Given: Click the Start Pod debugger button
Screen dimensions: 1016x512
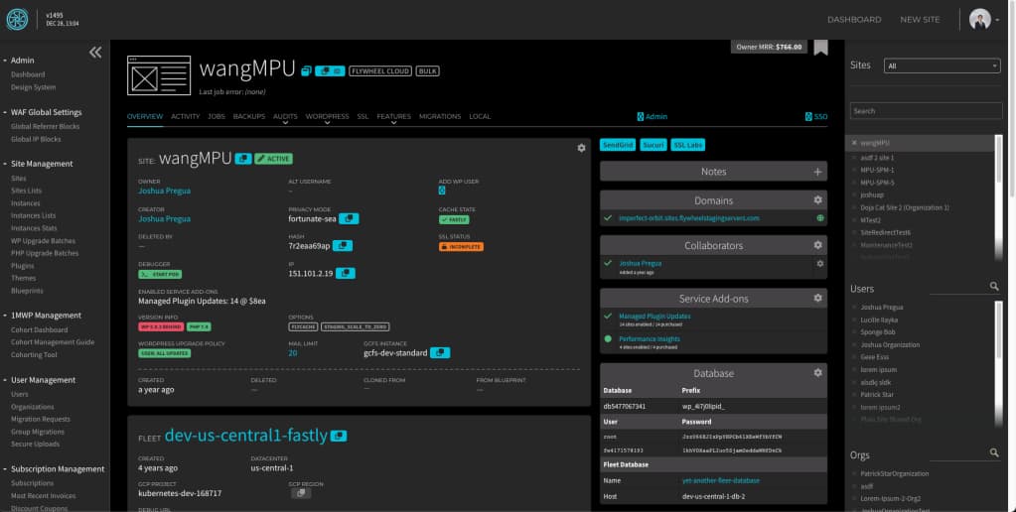Looking at the screenshot, I should (x=160, y=275).
